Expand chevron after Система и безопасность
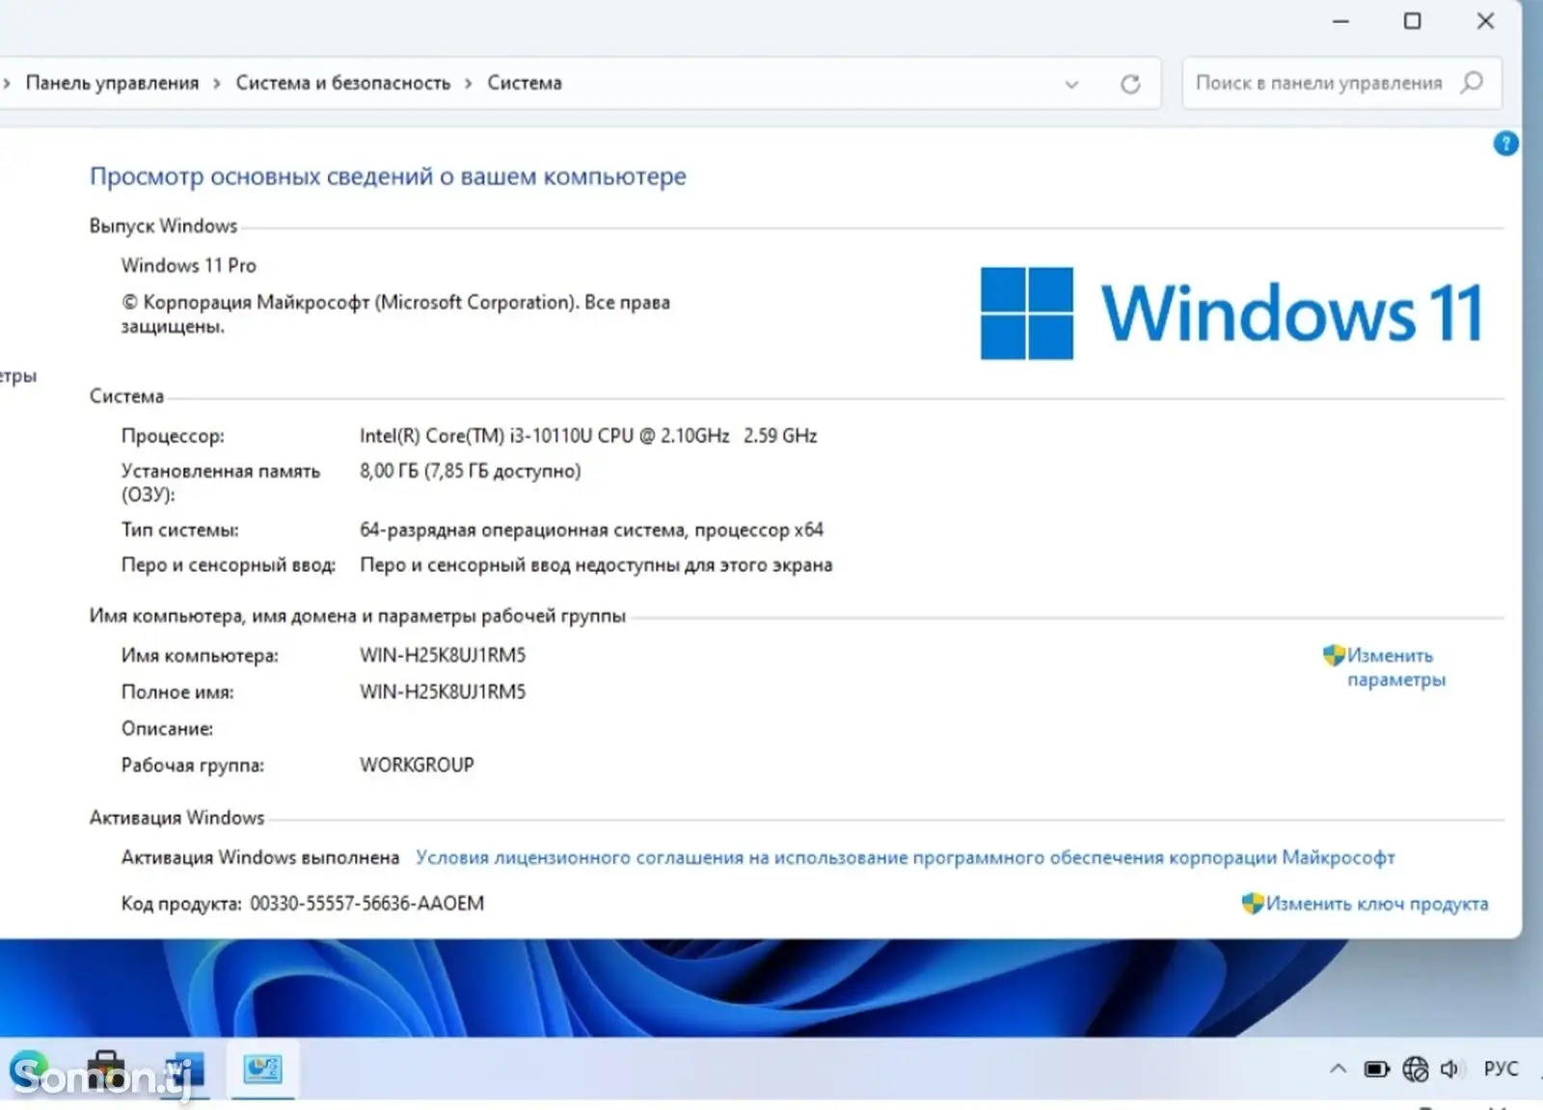 pyautogui.click(x=469, y=83)
